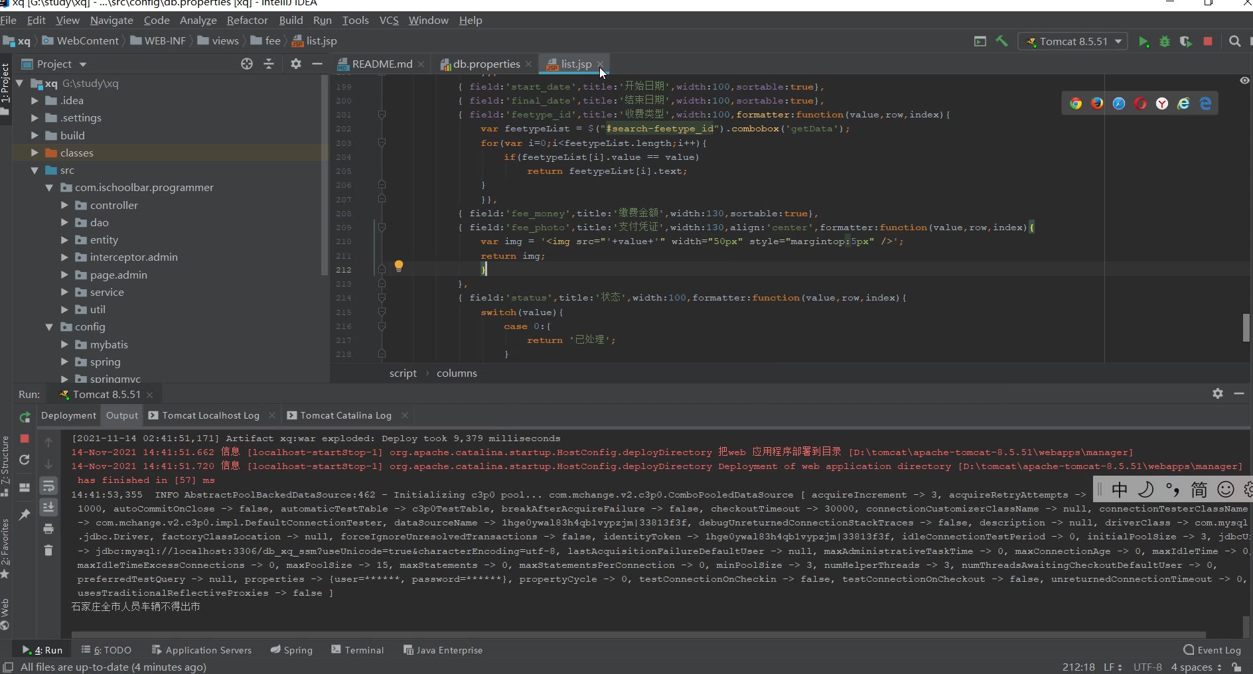Click the Build project hammer icon
Screen dimensions: 1253x674
click(x=1001, y=41)
